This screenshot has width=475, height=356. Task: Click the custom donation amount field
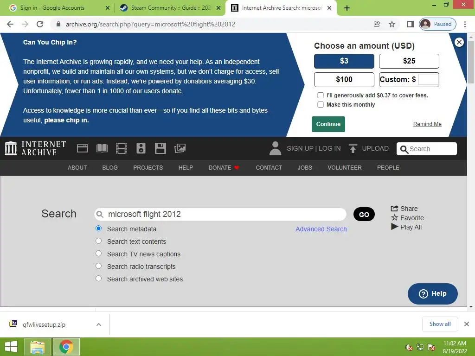[x=428, y=80]
